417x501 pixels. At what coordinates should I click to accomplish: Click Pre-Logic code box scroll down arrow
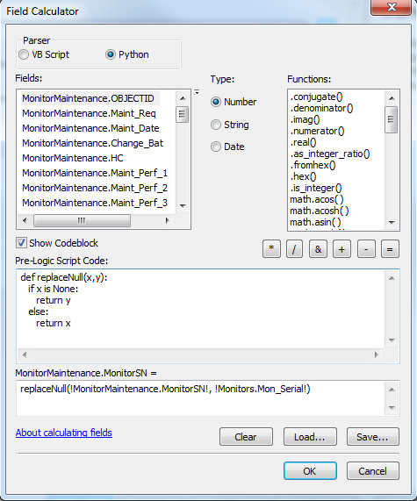392,340
